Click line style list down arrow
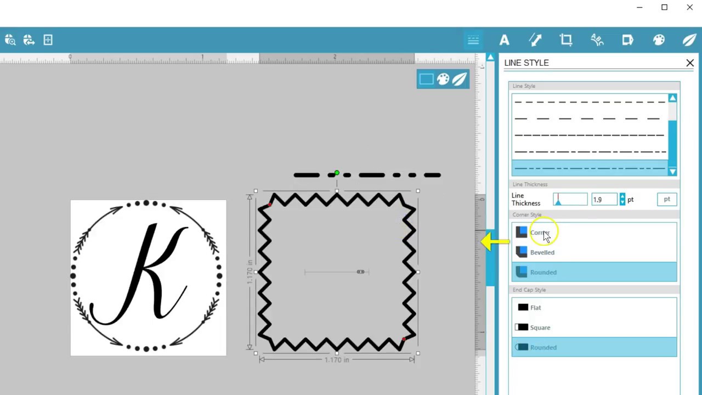702x395 pixels. click(672, 172)
